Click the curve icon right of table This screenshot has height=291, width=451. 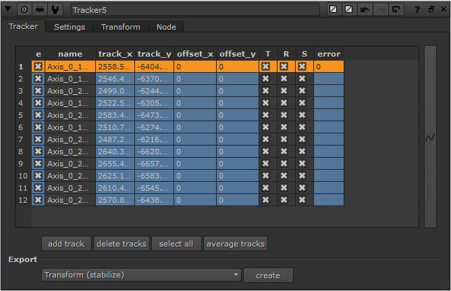[x=430, y=137]
